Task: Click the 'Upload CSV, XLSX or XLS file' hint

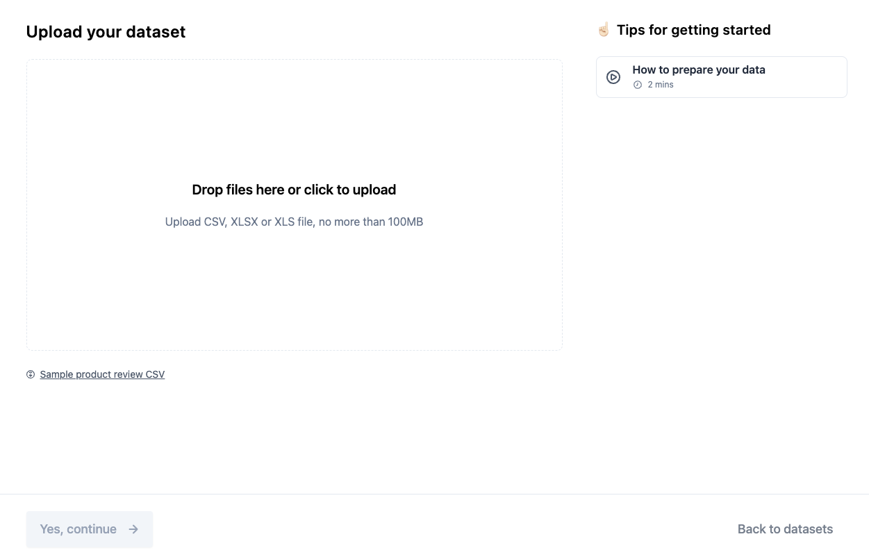Action: pyautogui.click(x=294, y=222)
